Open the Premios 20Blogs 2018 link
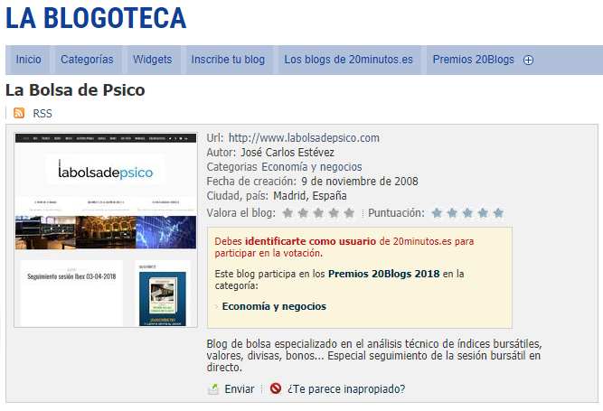The height and width of the screenshot is (411, 603). [383, 273]
